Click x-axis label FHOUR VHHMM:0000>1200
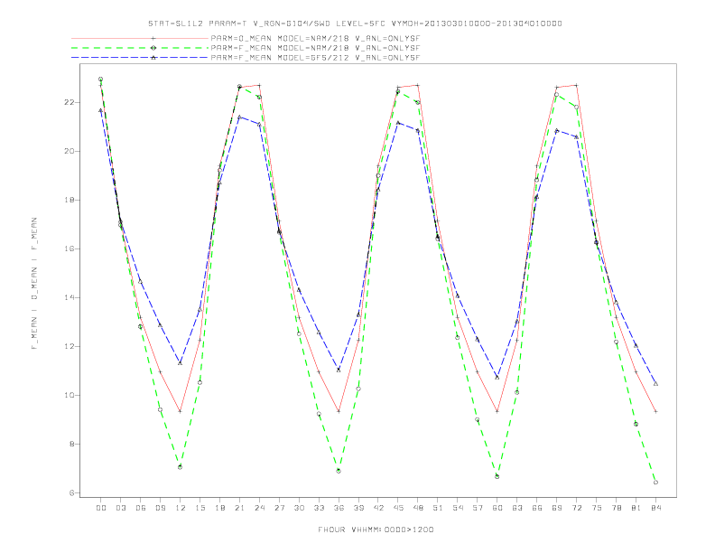 tap(376, 530)
